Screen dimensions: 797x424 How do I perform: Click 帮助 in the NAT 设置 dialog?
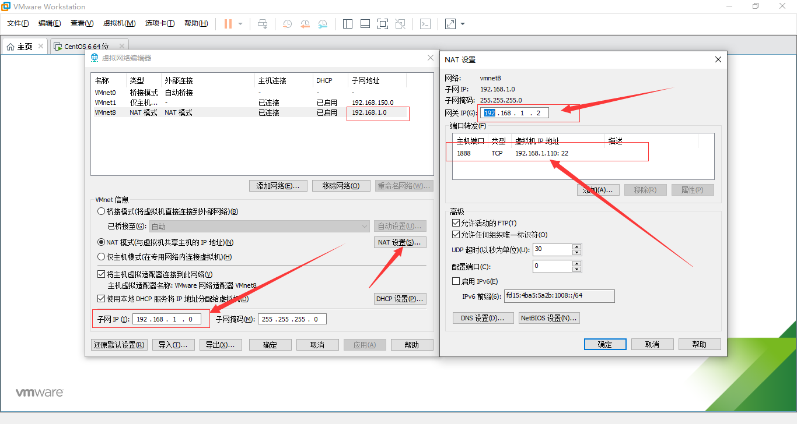pyautogui.click(x=700, y=344)
